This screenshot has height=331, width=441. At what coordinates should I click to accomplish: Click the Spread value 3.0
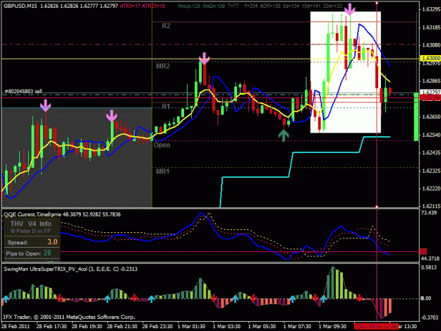(x=52, y=242)
